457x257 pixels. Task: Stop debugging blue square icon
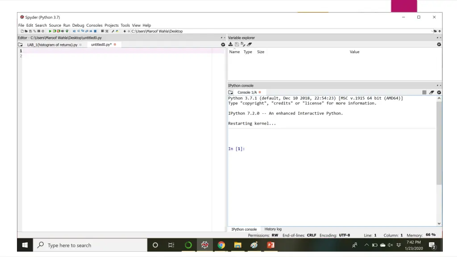tap(95, 31)
